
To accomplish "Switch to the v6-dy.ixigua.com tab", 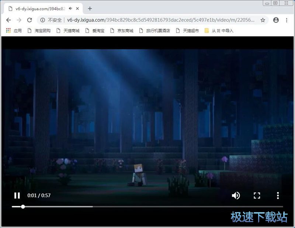I will pos(41,8).
